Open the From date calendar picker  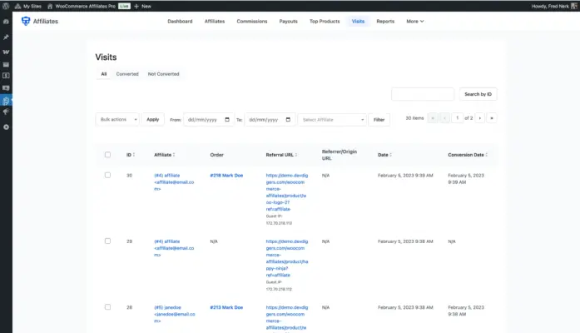click(x=227, y=120)
